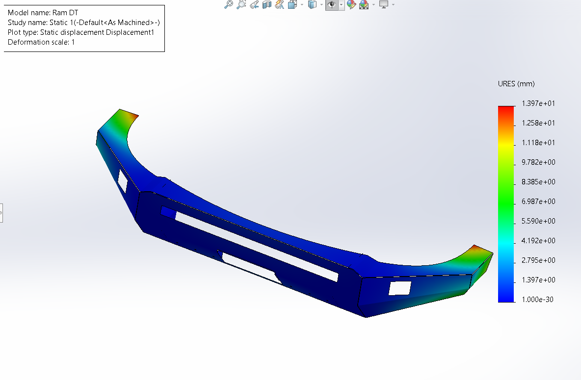This screenshot has height=380, width=581.
Task: Click the legend value 1.118e+01
Action: (538, 143)
